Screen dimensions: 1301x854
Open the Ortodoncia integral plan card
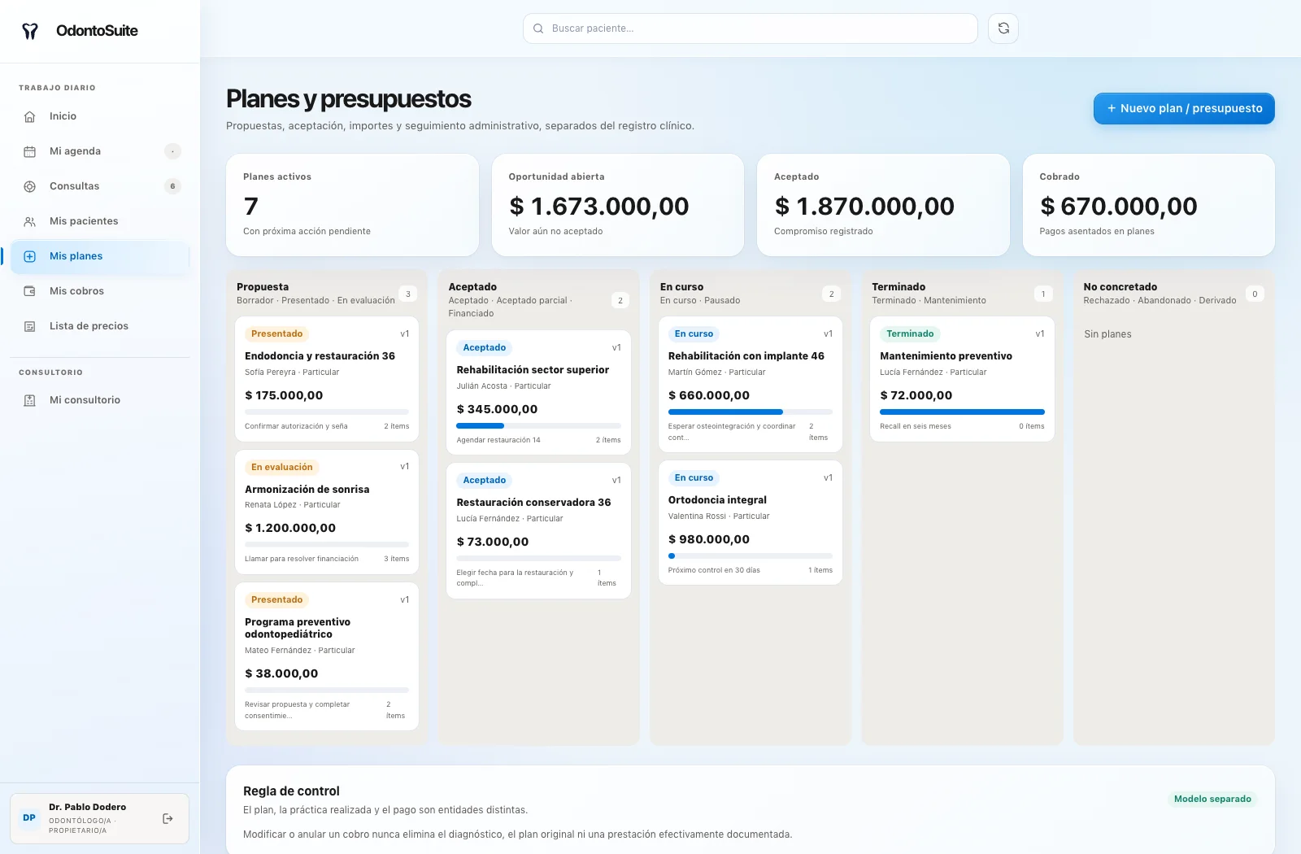point(750,523)
